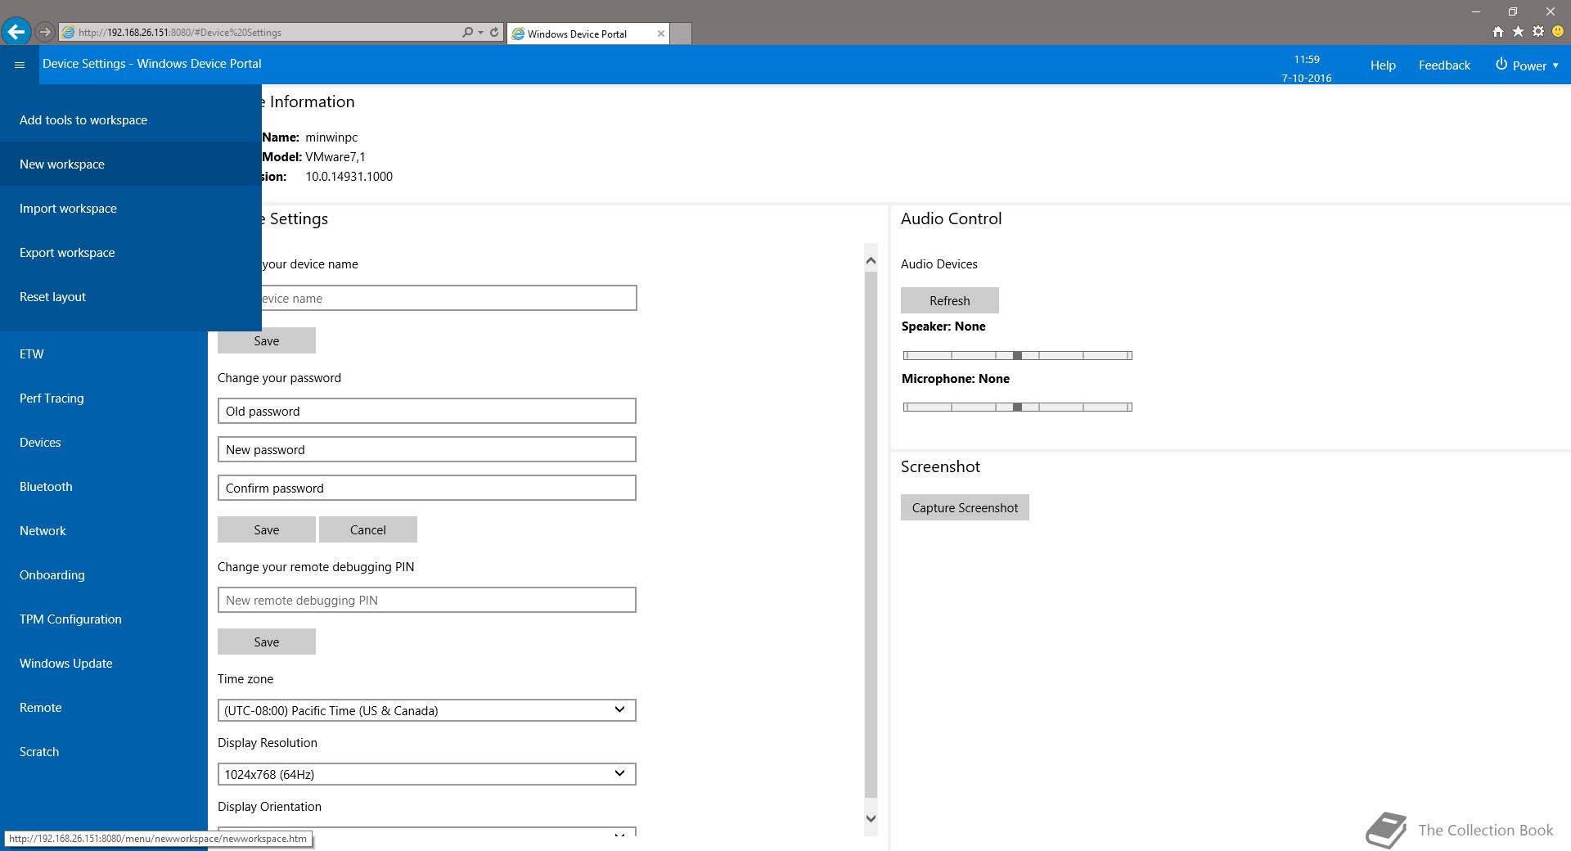This screenshot has width=1571, height=851.
Task: Click the Old password field
Action: tap(426, 411)
